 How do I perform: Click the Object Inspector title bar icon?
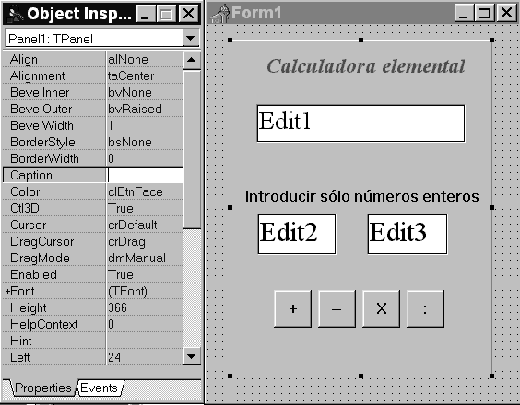pyautogui.click(x=15, y=14)
